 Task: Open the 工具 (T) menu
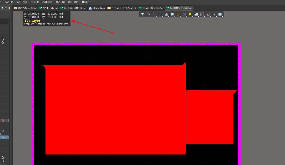(34, 2)
